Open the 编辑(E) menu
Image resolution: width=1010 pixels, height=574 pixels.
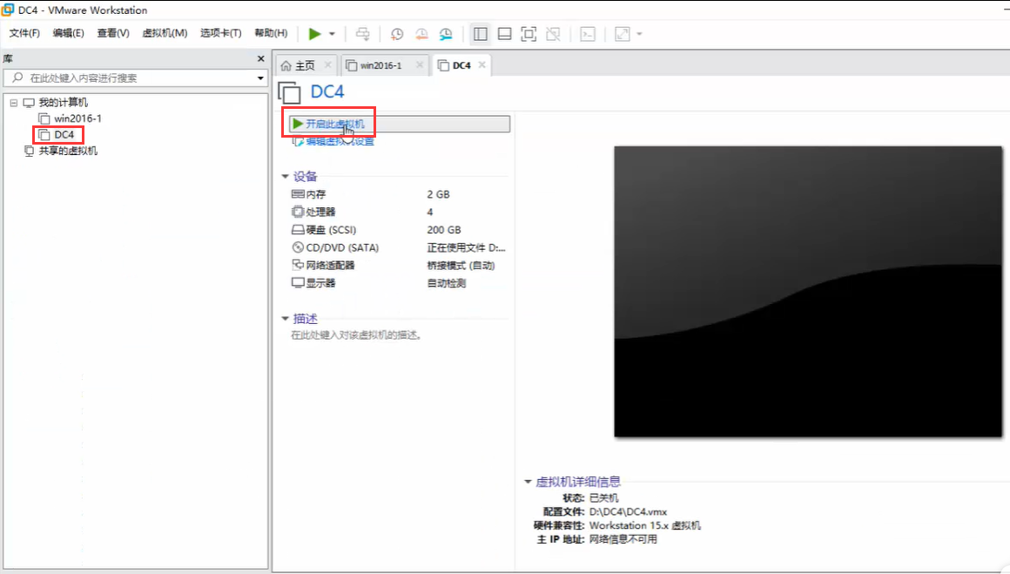[68, 33]
